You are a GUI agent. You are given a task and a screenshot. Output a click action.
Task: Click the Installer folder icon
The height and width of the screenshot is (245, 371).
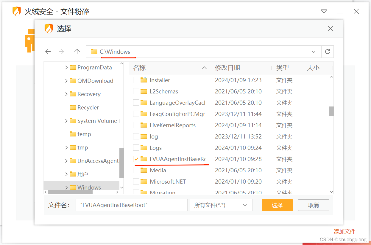pos(144,80)
